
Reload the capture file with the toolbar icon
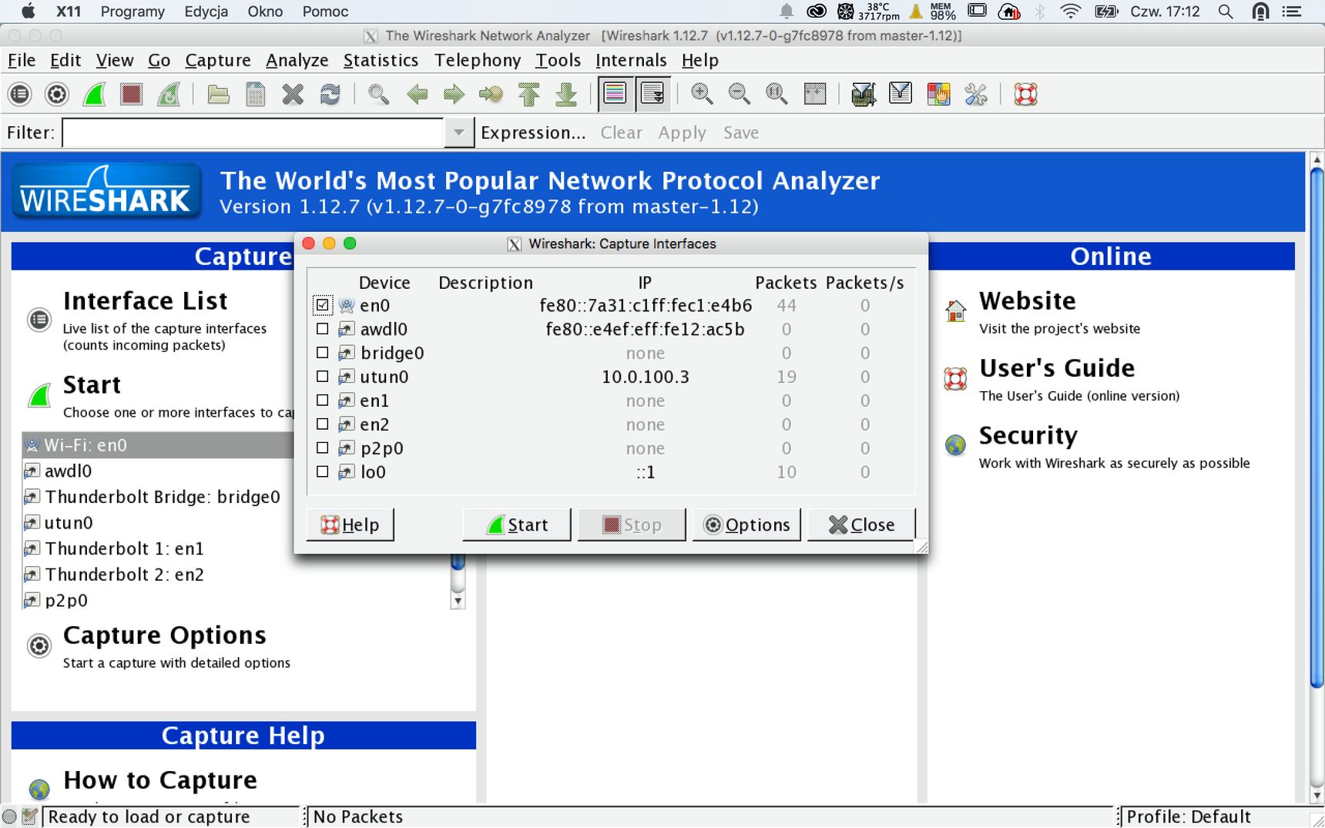tap(330, 94)
